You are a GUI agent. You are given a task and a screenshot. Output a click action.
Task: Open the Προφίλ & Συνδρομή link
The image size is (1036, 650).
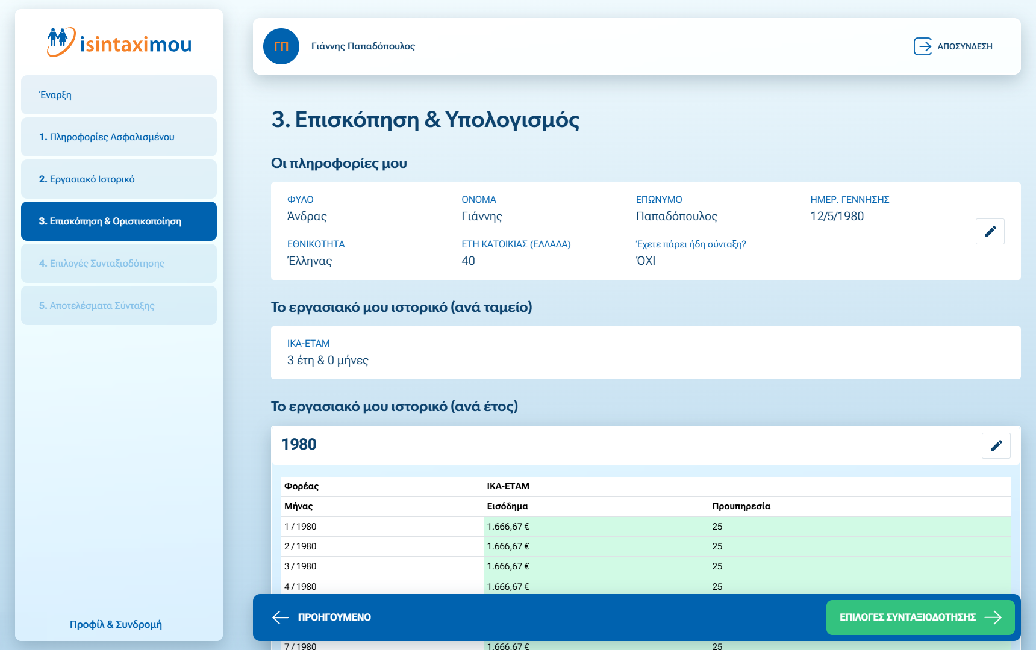pos(116,624)
